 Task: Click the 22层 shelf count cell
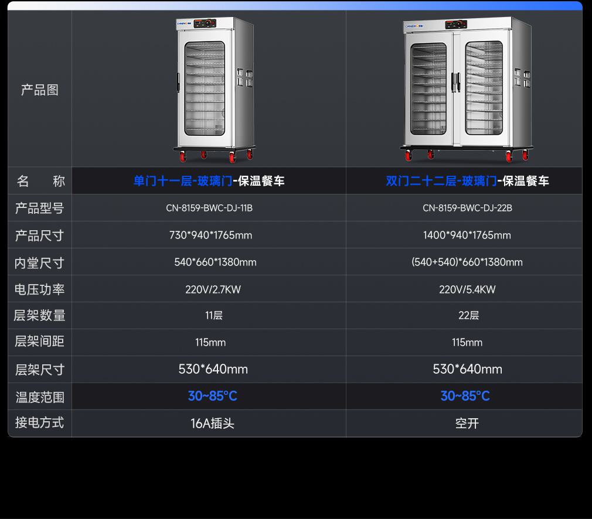coord(468,316)
